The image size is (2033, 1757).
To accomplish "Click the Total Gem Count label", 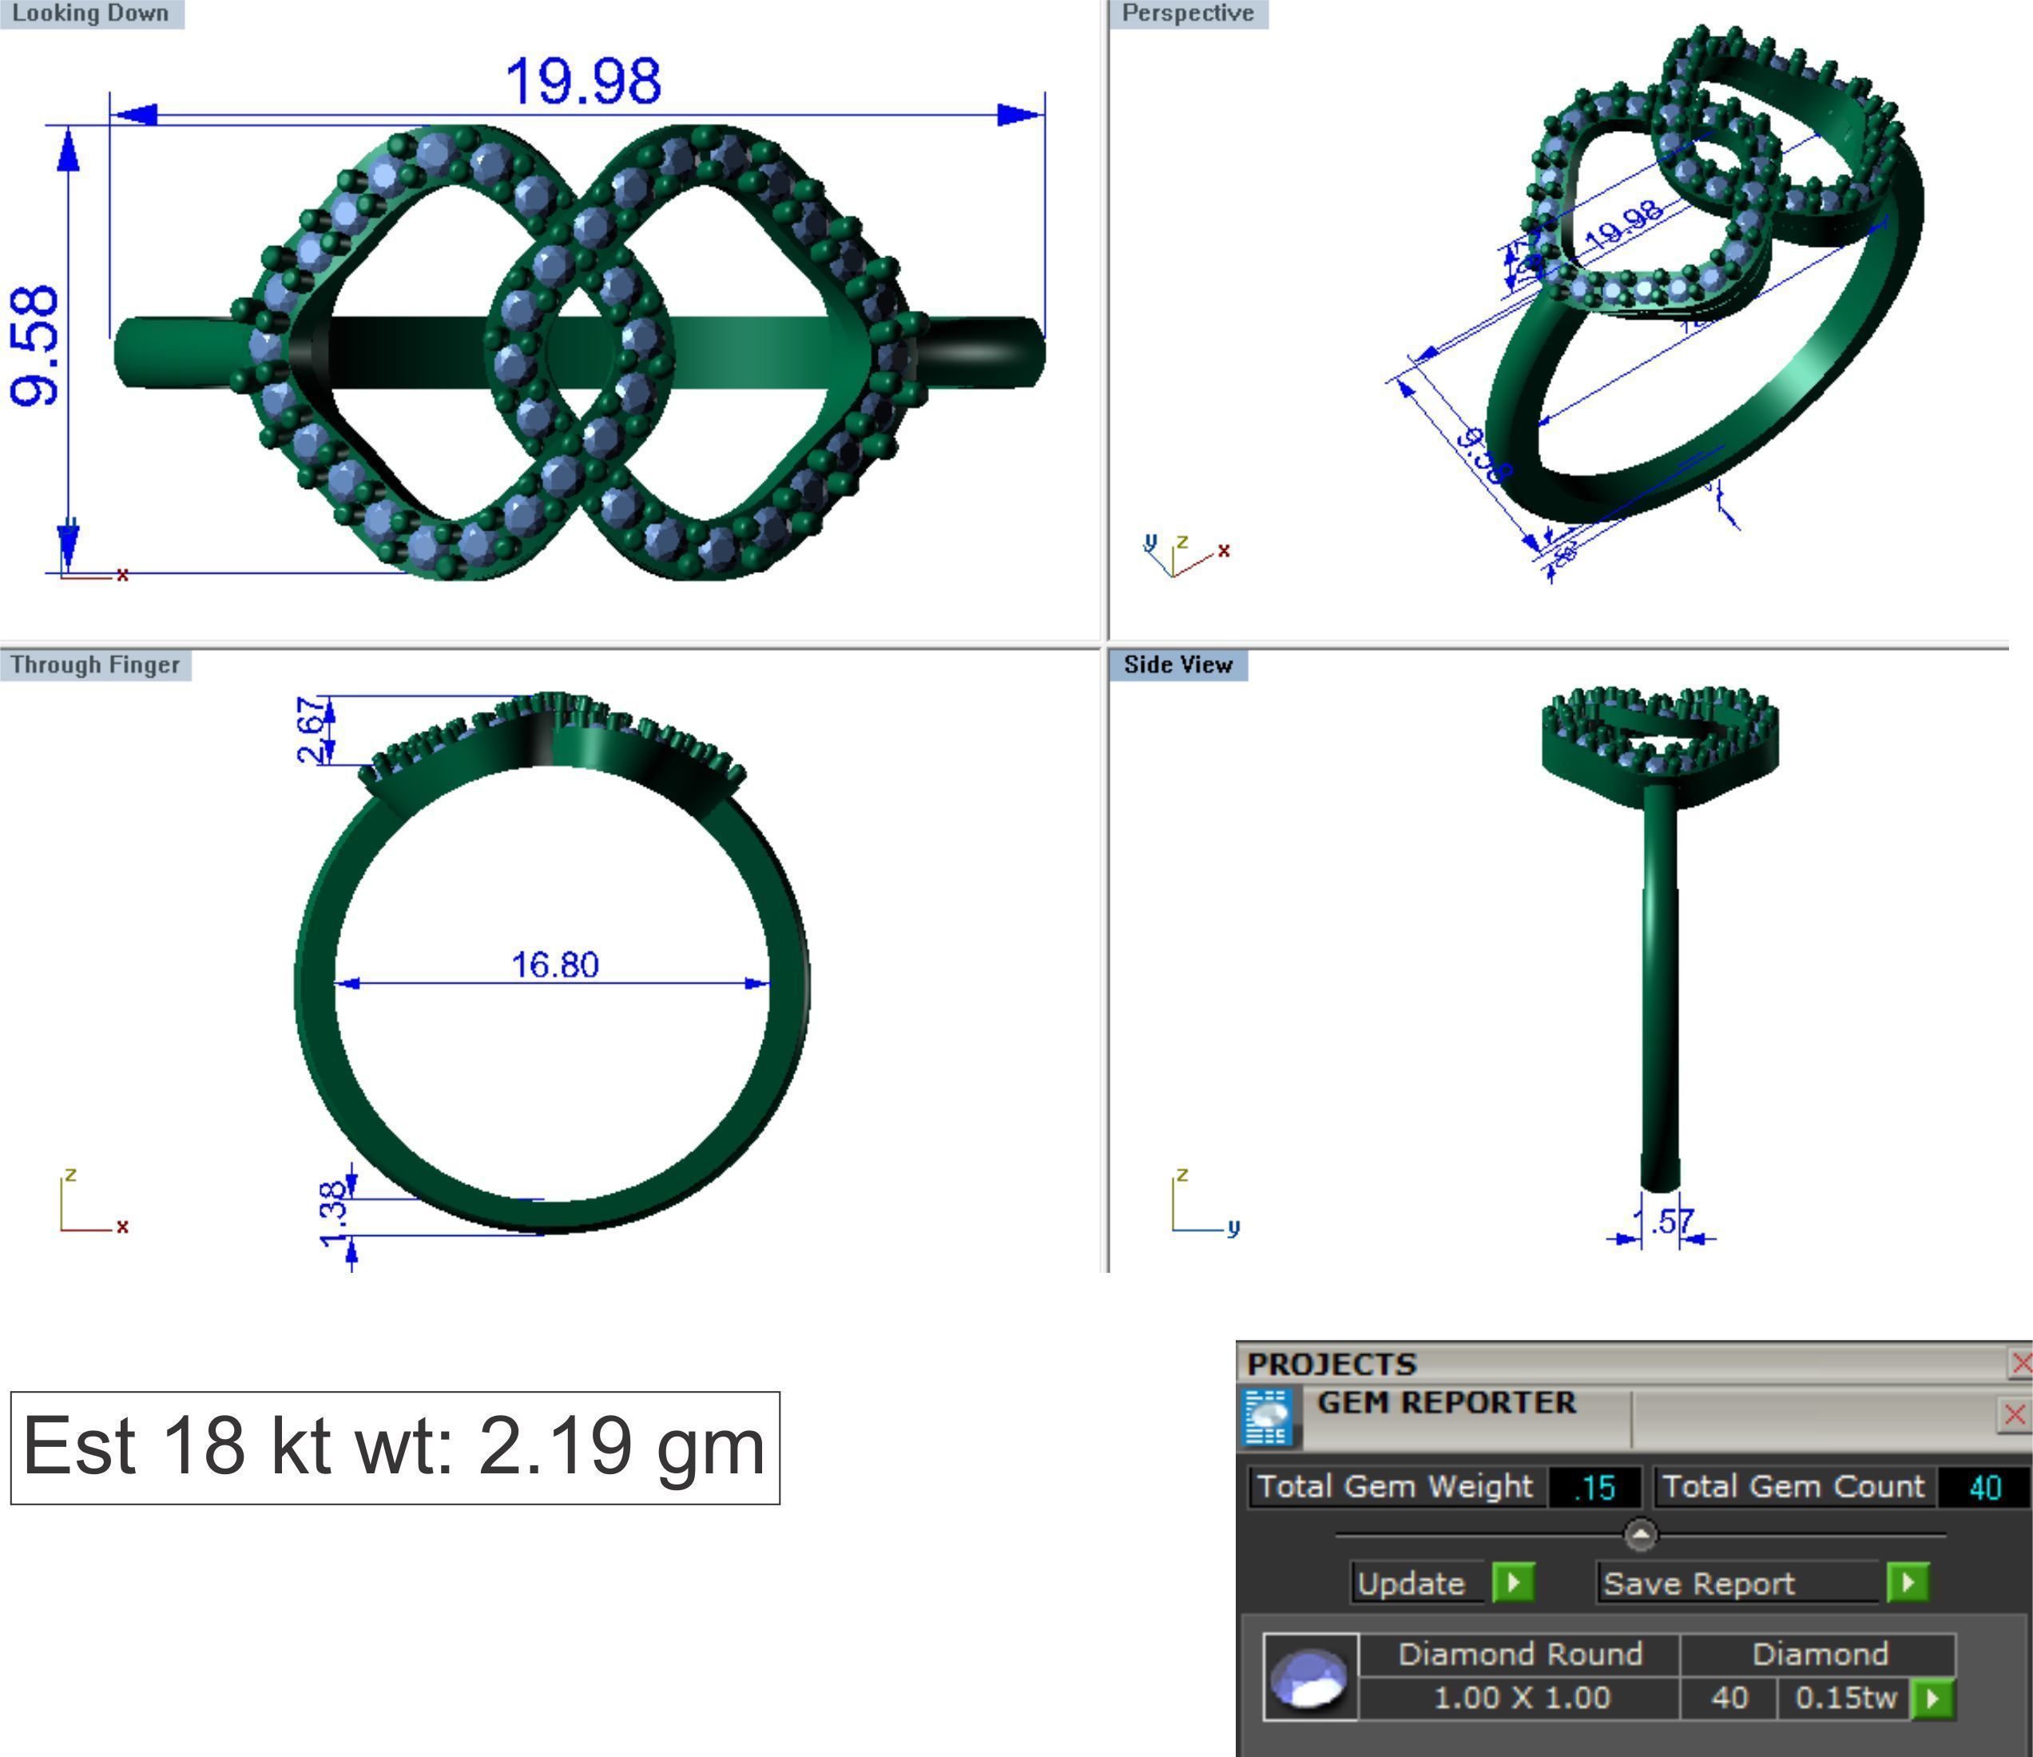I will pos(1793,1486).
